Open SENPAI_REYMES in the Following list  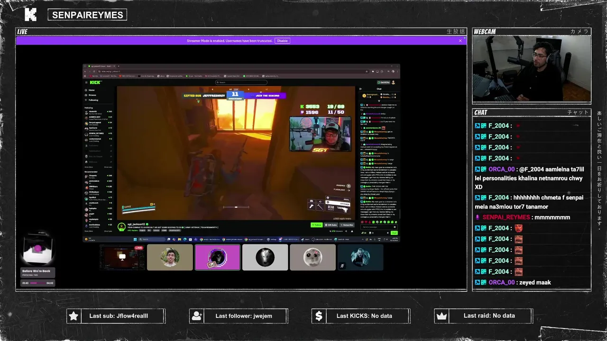98,134
